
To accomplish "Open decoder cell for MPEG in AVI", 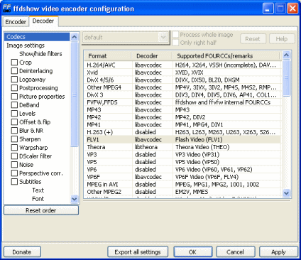I will pos(153,185).
